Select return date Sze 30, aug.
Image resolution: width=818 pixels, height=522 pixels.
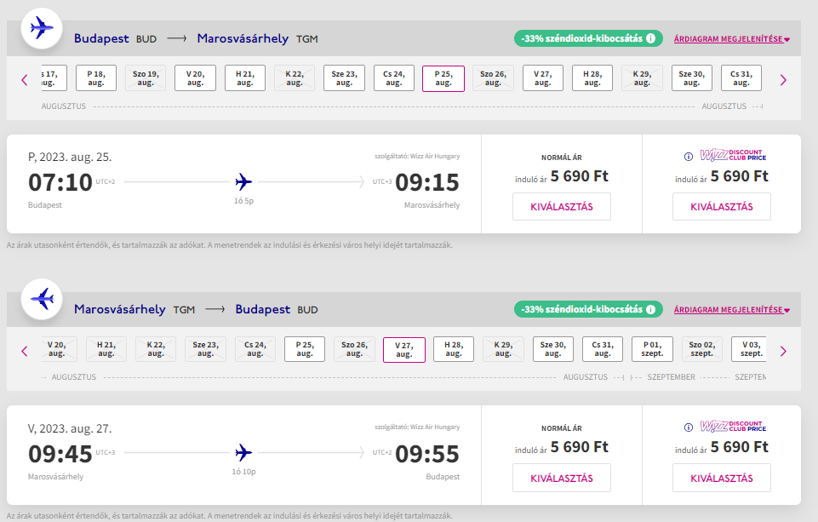pyautogui.click(x=553, y=349)
